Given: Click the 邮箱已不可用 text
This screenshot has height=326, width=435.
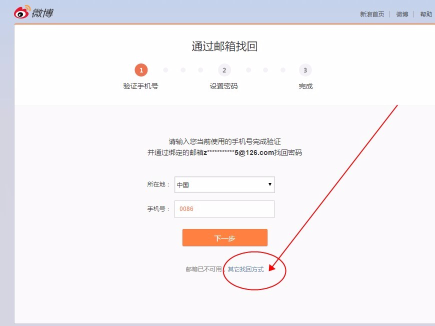Looking at the screenshot, I should (203, 269).
